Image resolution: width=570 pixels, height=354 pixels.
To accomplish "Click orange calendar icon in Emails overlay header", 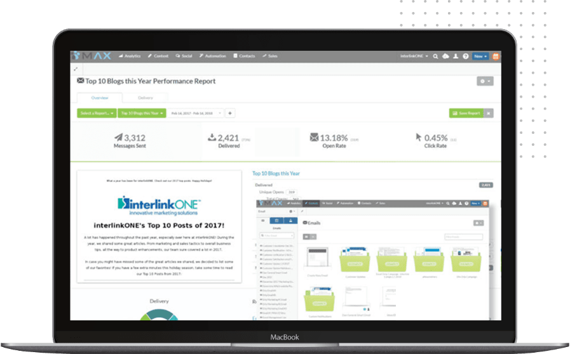I will click(x=485, y=204).
